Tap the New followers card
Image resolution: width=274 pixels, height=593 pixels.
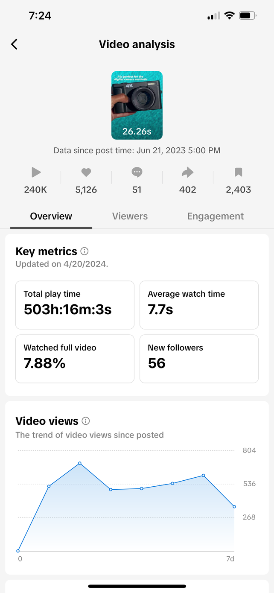pos(199,359)
